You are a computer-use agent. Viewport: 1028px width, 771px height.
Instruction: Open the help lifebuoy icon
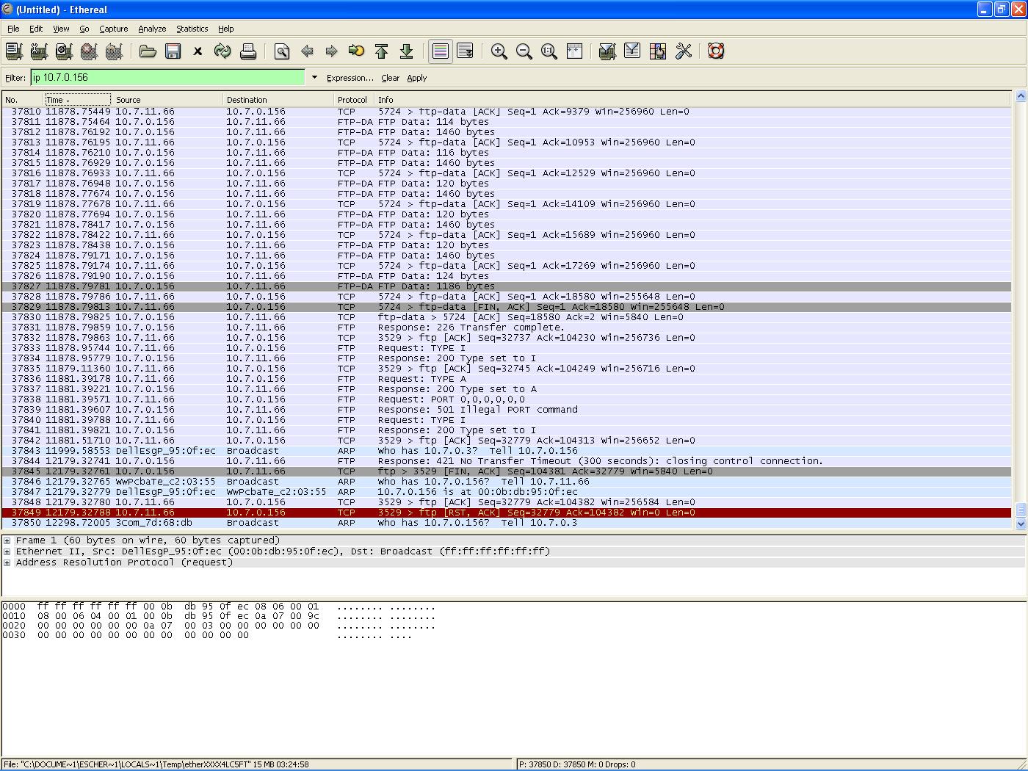point(716,51)
